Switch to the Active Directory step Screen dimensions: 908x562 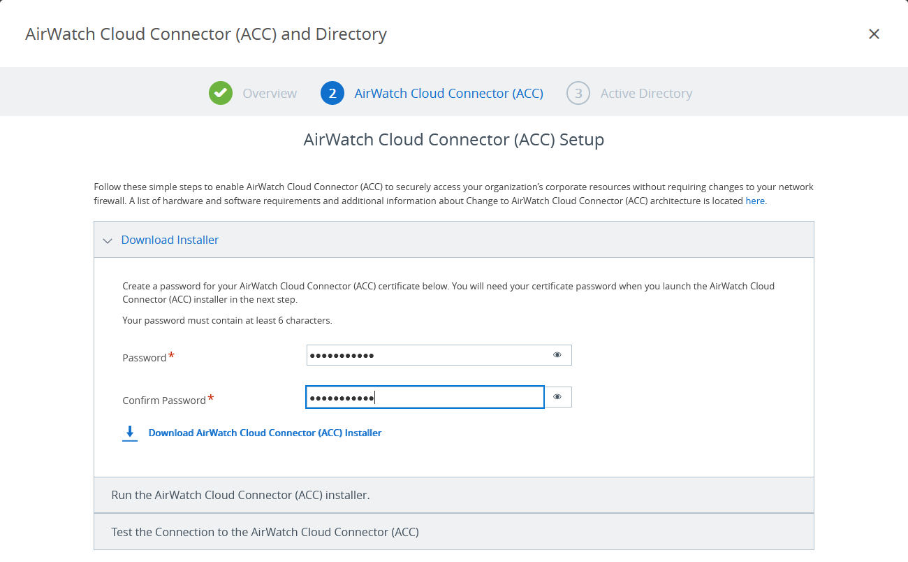[646, 94]
